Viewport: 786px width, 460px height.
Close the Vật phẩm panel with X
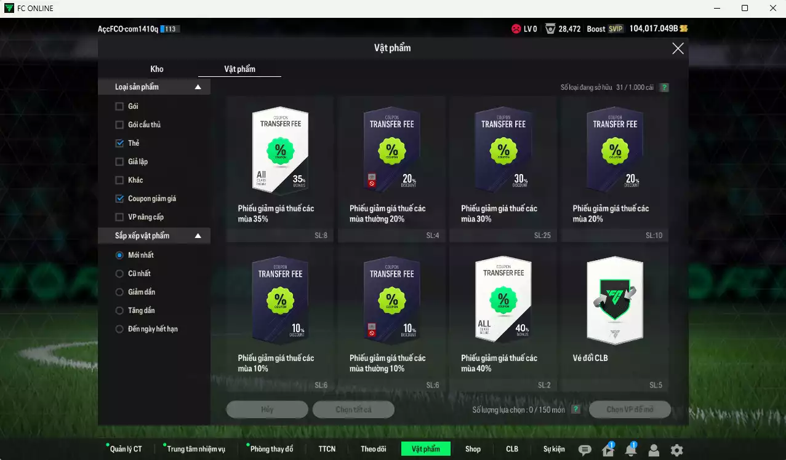coord(678,49)
